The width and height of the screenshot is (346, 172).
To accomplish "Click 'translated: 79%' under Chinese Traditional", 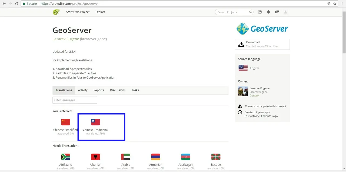I will (95, 134).
